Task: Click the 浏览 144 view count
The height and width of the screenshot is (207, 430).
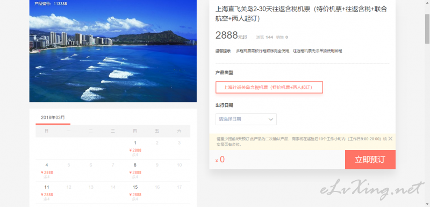Action: pyautogui.click(x=264, y=37)
